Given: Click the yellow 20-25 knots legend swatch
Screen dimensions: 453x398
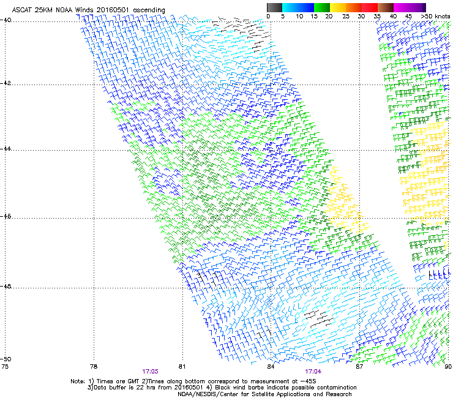Looking at the screenshot, I should click(338, 7).
